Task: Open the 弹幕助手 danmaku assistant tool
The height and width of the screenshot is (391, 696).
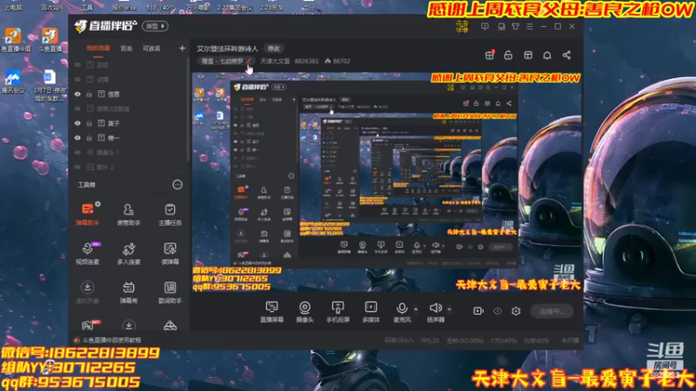Action: click(x=88, y=214)
